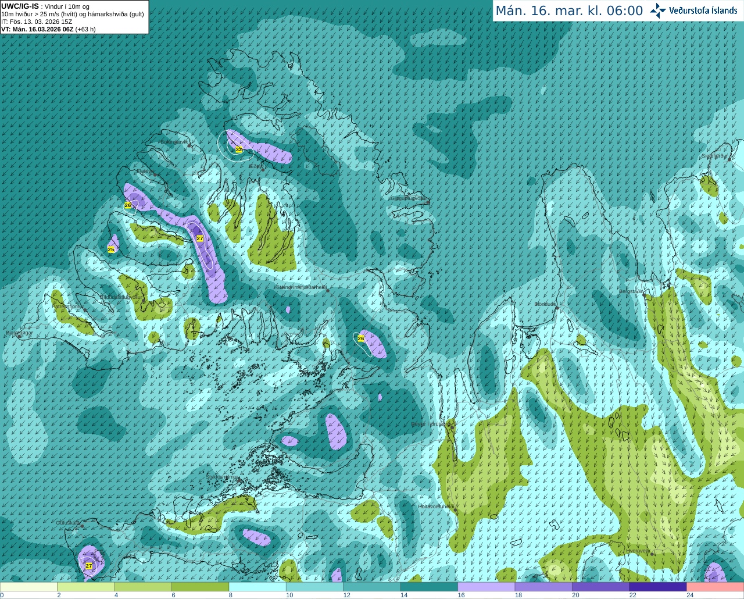Click the pink above-24 m/s legend swatch
The height and width of the screenshot is (599, 744).
tap(715, 587)
